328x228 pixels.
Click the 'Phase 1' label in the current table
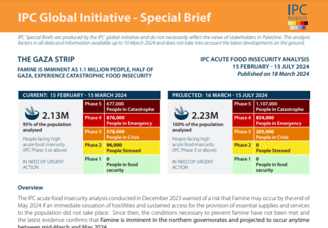(93, 159)
